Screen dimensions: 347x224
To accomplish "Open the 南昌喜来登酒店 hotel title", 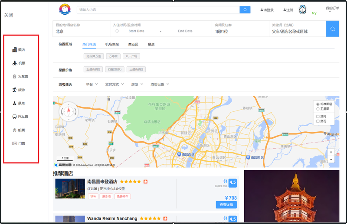I will pos(102,182).
